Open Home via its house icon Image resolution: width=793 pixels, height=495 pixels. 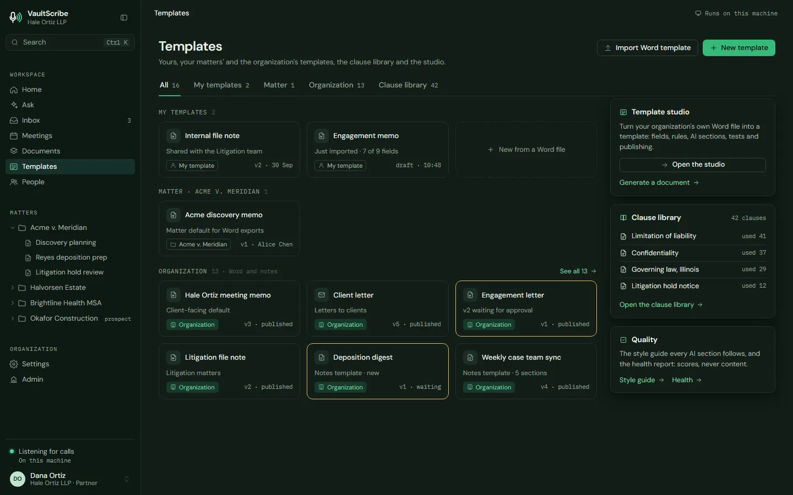click(14, 90)
